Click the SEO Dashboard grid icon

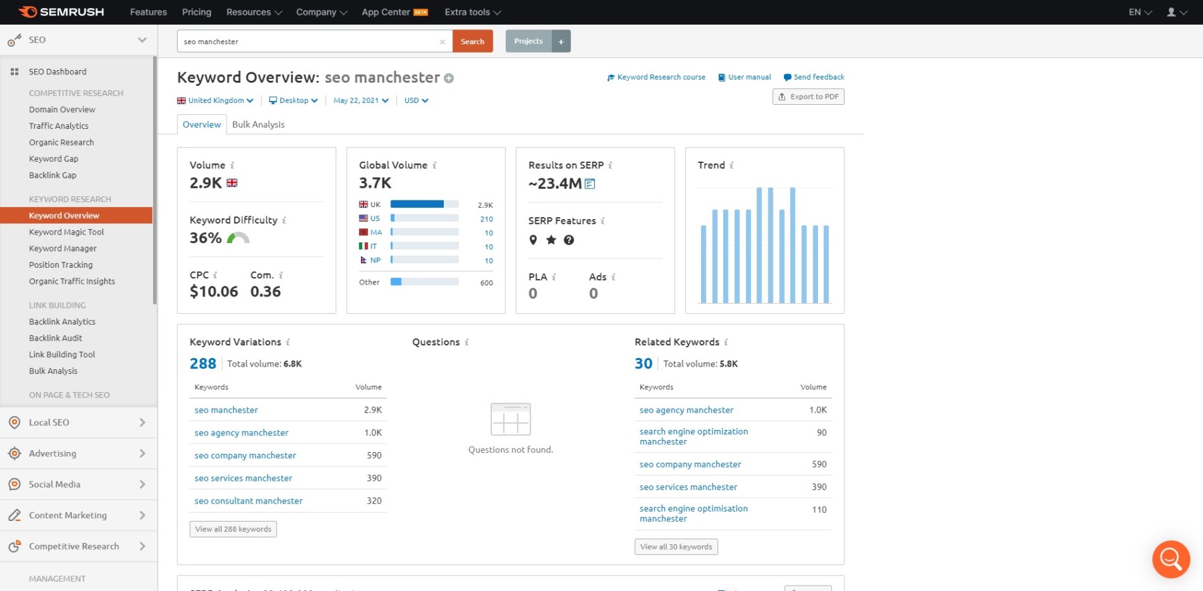pos(14,71)
